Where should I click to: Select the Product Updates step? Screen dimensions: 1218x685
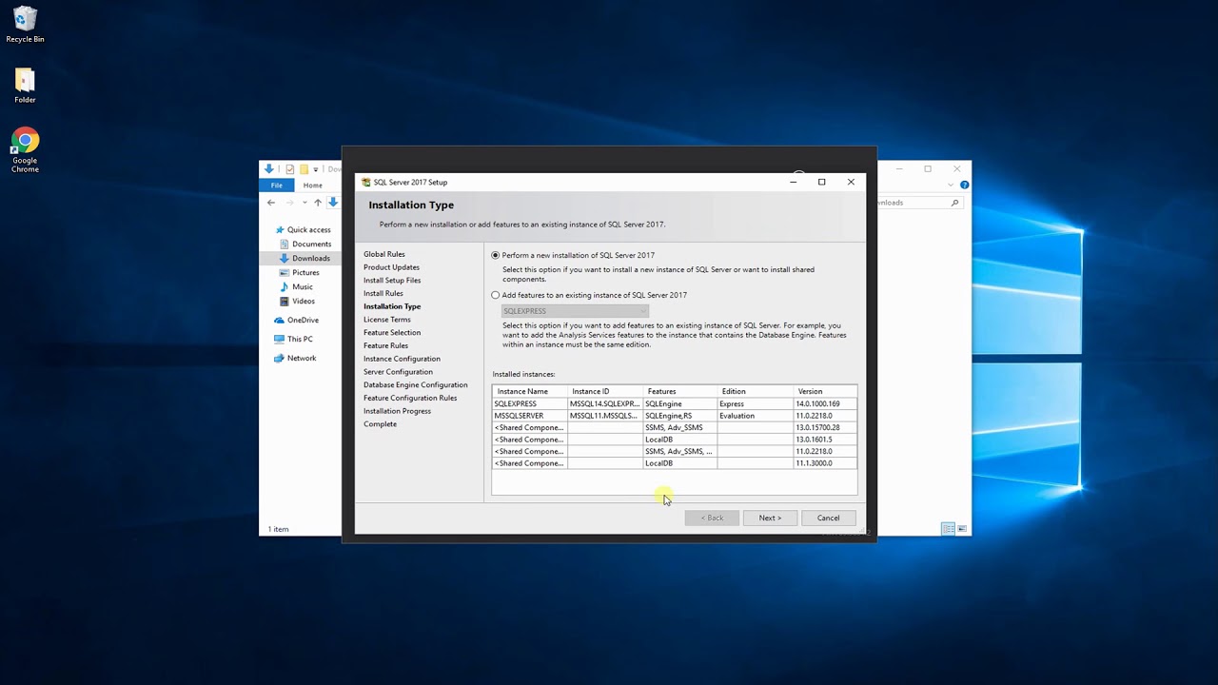391,267
